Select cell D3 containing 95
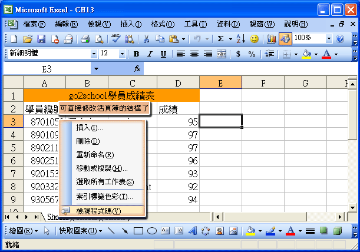Image resolution: width=360 pixels, height=252 pixels. pos(178,122)
